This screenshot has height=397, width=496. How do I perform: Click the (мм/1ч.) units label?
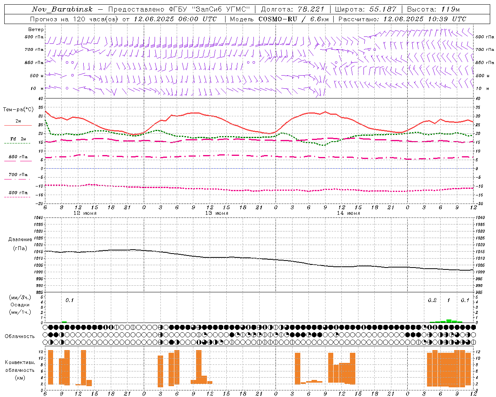[20, 312]
